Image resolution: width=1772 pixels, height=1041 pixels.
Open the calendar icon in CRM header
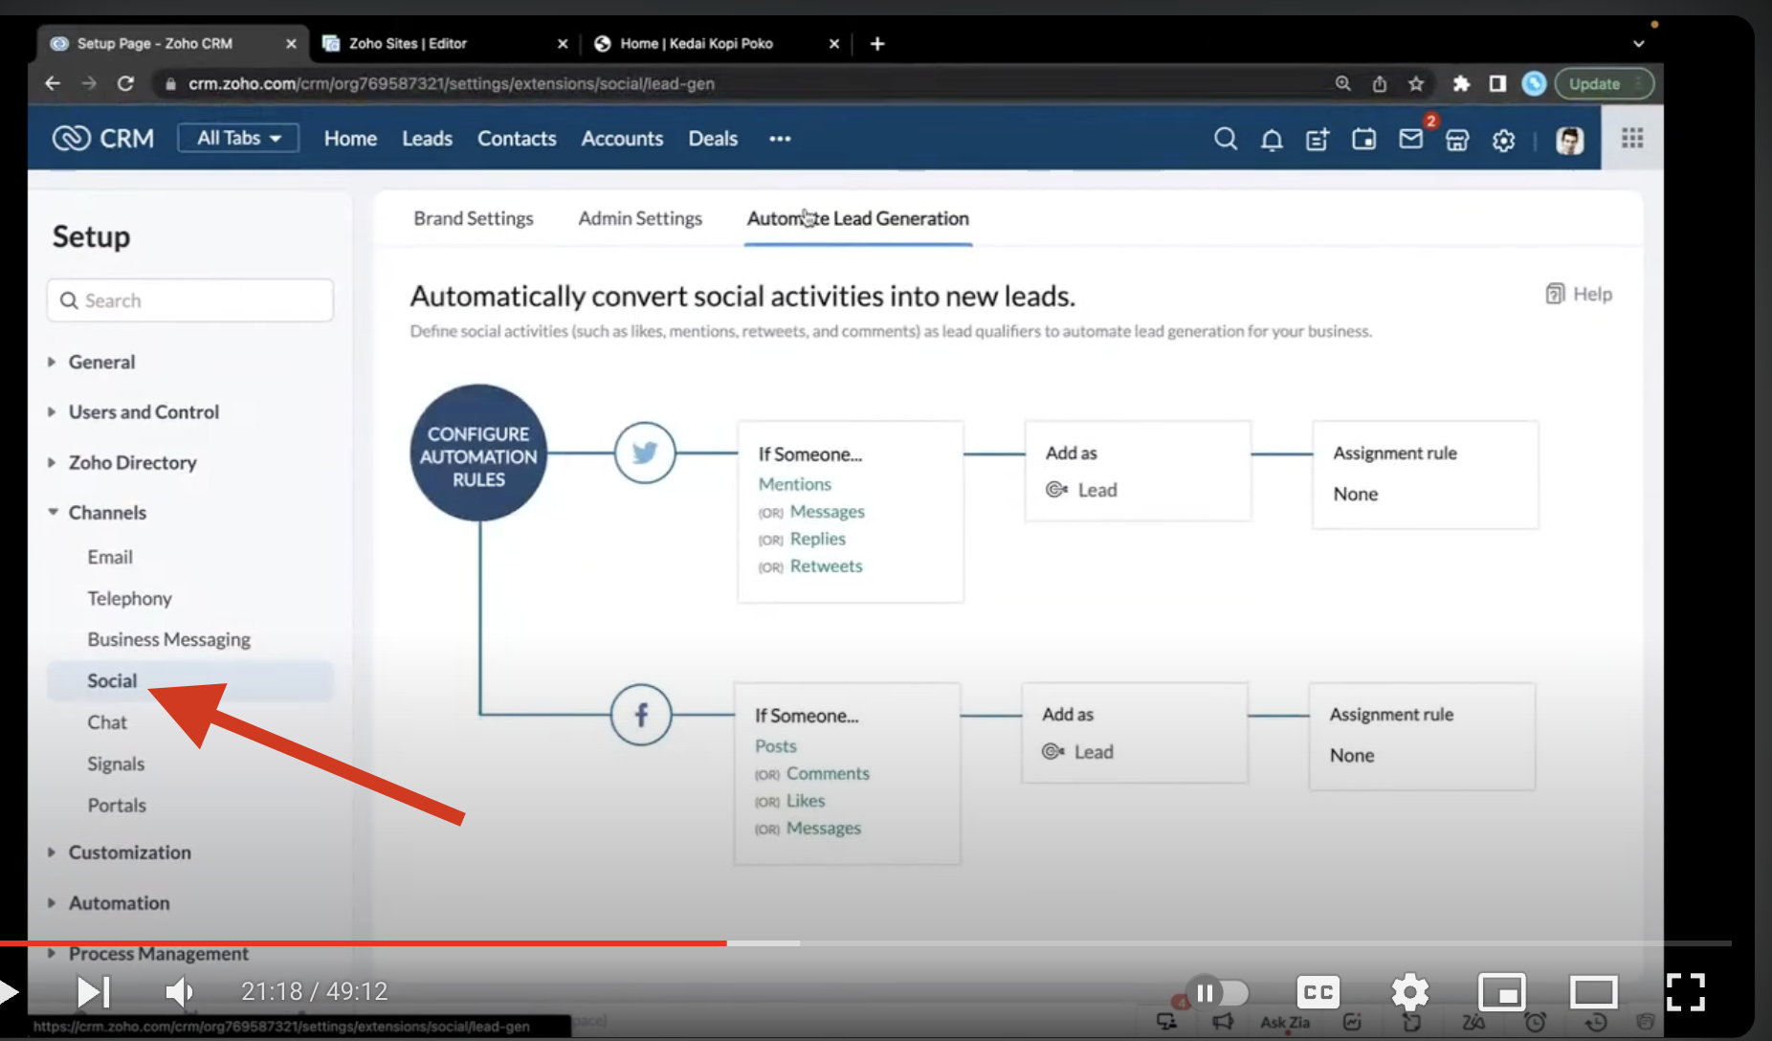pos(1363,140)
